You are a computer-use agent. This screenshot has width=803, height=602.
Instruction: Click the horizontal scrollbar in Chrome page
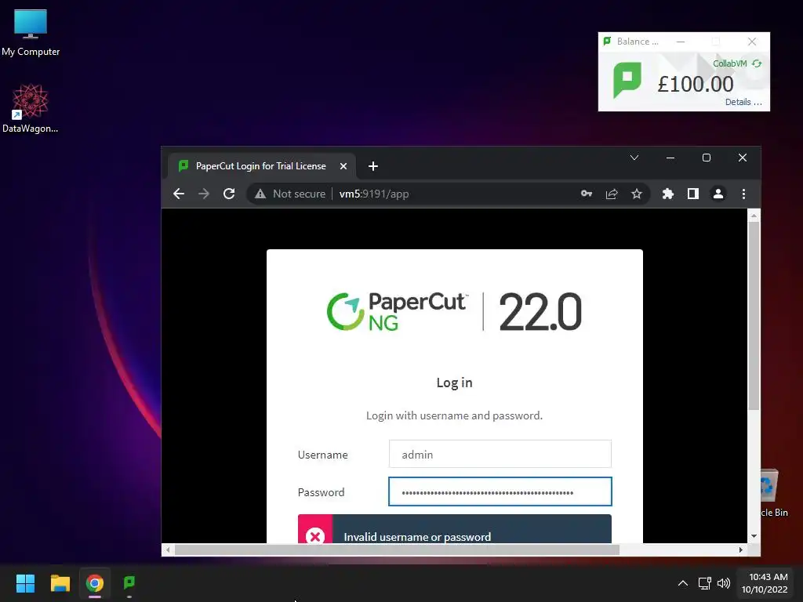coord(397,549)
